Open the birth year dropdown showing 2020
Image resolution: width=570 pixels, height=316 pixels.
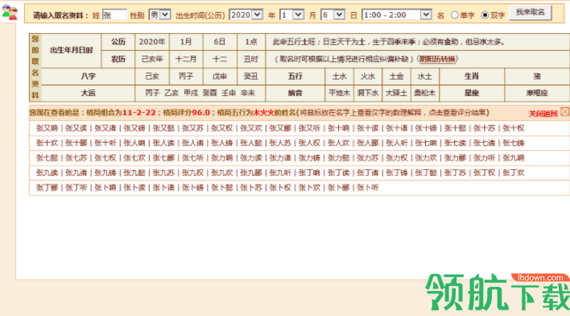pyautogui.click(x=246, y=15)
